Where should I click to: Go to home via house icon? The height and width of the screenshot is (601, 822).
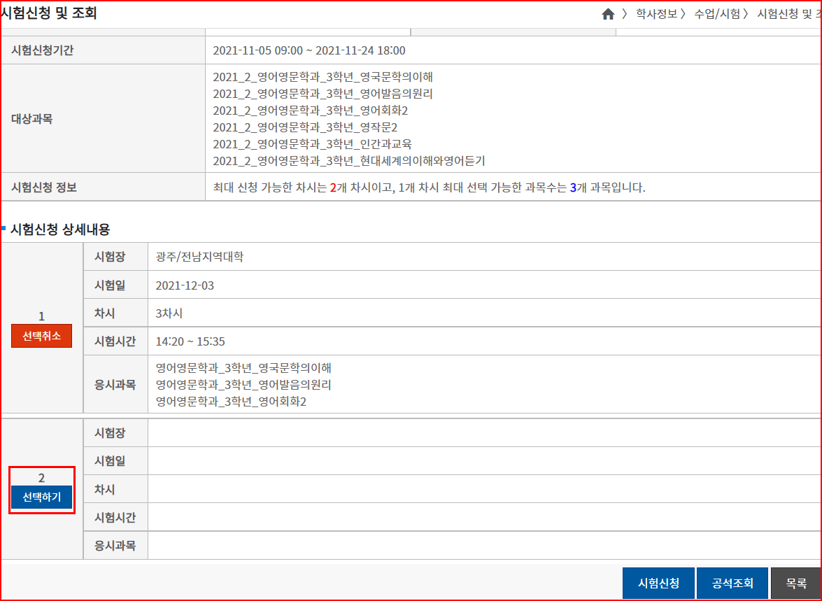608,14
